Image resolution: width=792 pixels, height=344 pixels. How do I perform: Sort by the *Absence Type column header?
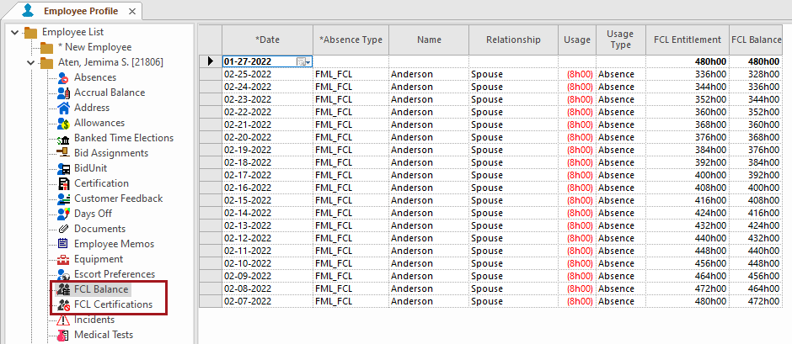(x=351, y=40)
